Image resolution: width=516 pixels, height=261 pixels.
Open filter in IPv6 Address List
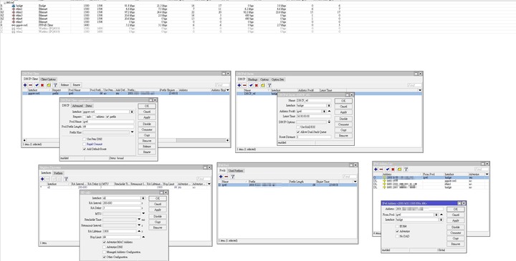[406, 169]
